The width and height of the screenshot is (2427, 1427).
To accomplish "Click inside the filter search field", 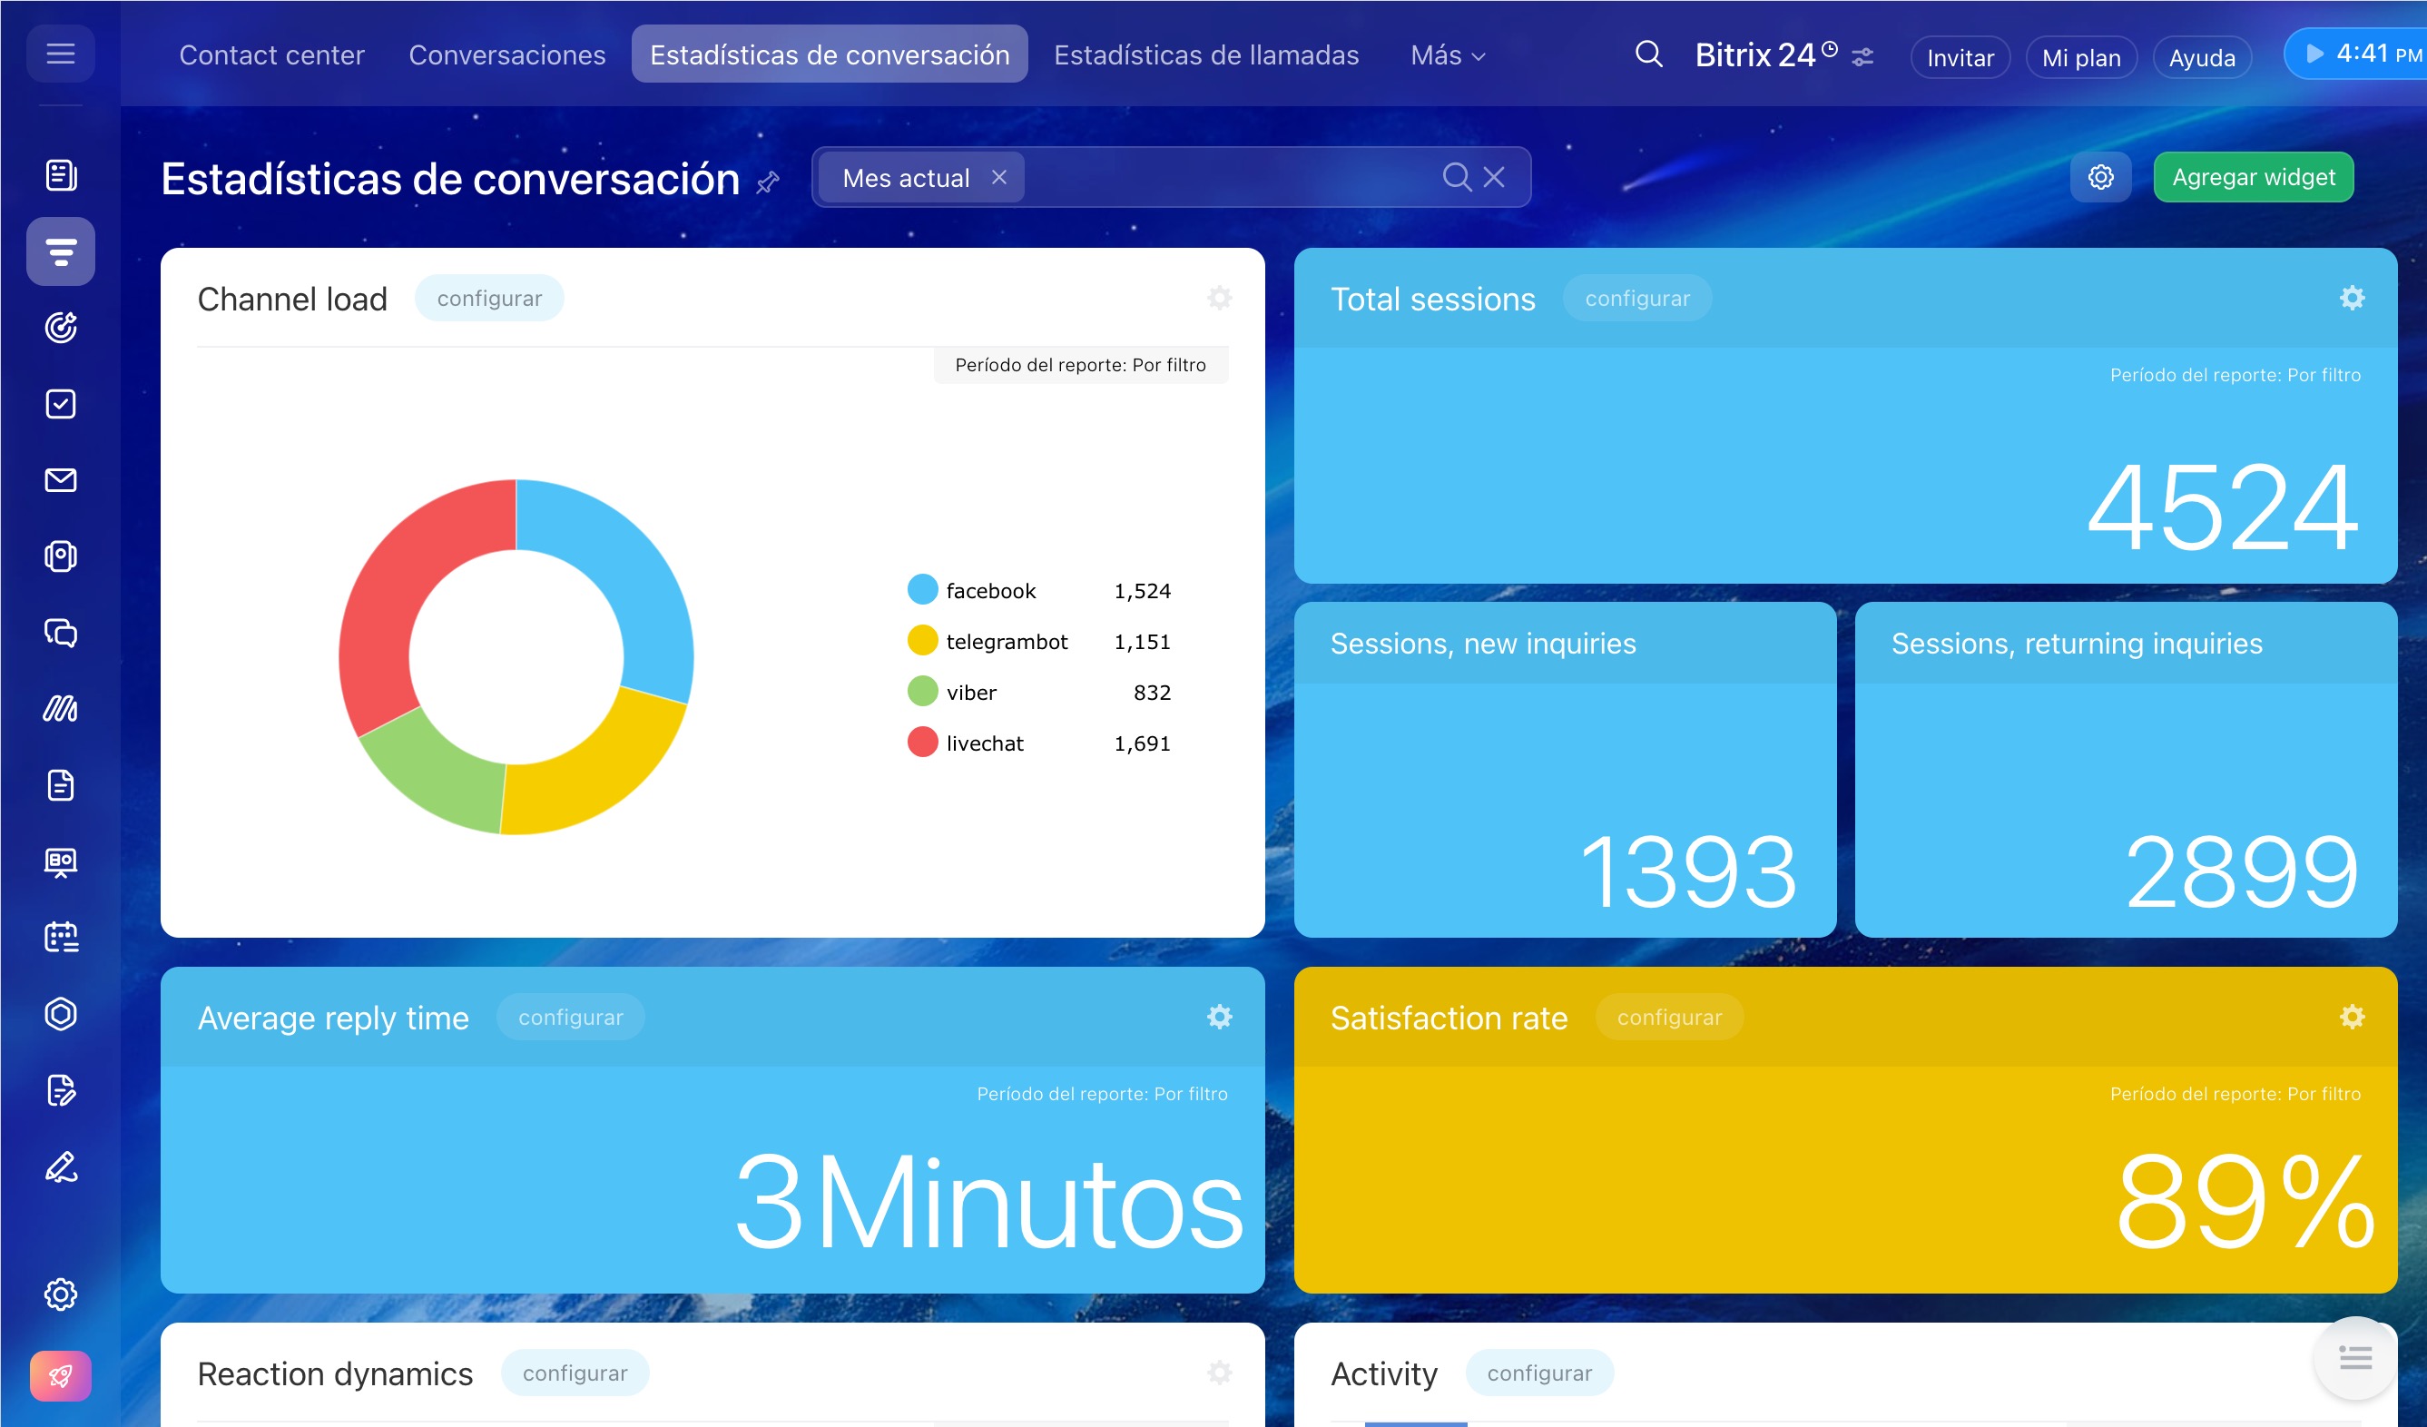I will point(1223,177).
